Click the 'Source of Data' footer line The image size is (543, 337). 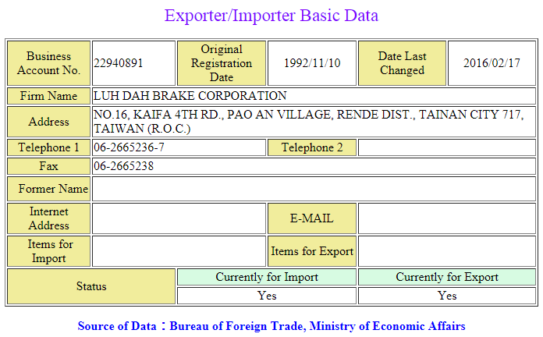tap(271, 326)
